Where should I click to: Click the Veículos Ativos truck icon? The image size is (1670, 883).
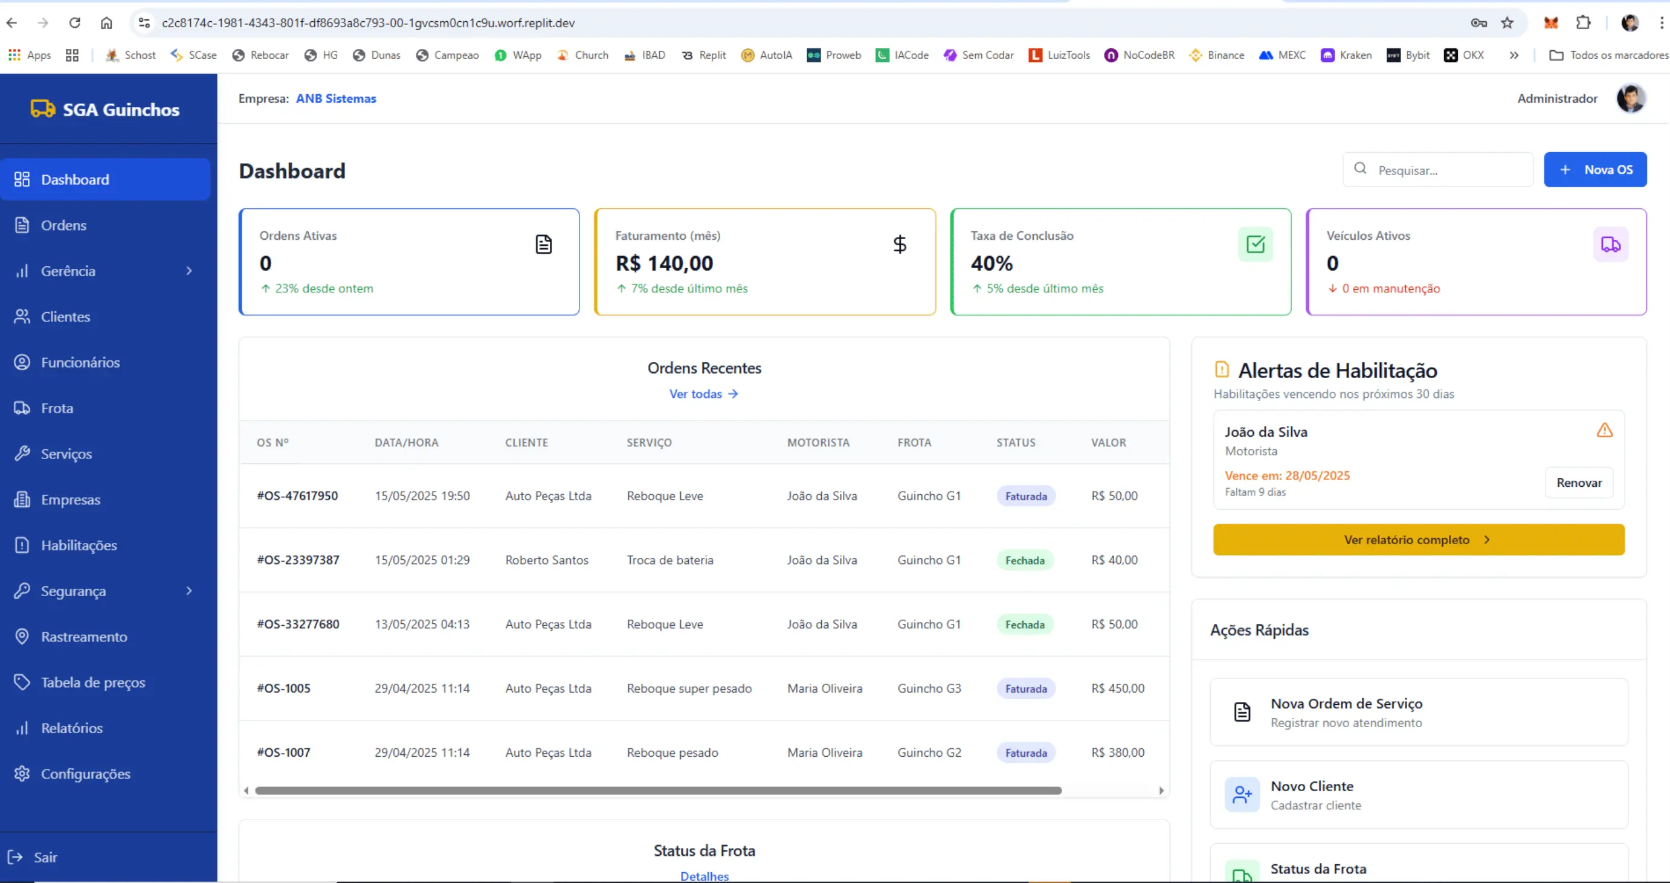(x=1610, y=244)
